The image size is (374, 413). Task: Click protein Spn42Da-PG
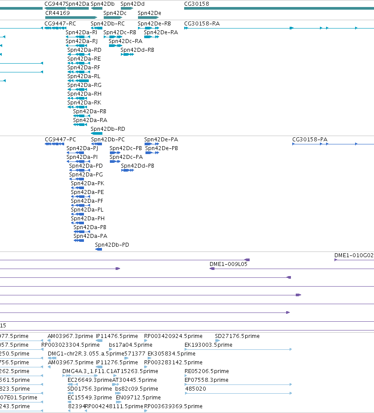coord(86,174)
